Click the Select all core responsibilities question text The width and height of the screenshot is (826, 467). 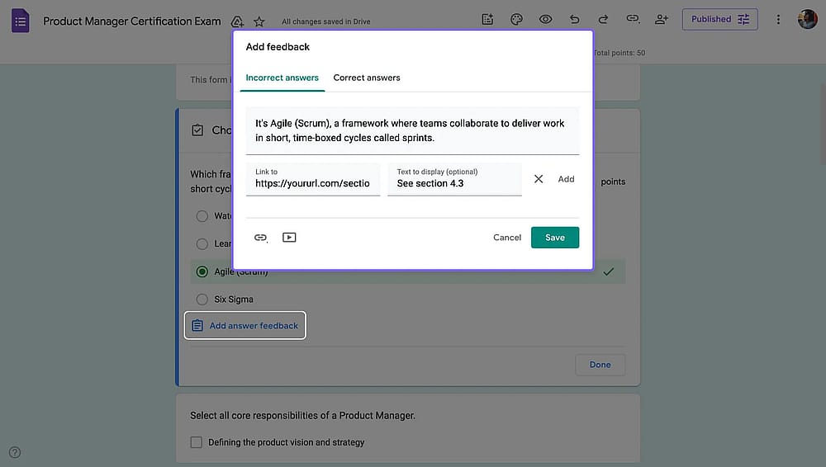point(302,415)
